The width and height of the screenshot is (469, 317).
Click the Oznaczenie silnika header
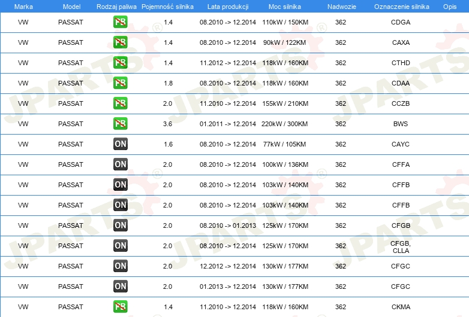pyautogui.click(x=401, y=6)
